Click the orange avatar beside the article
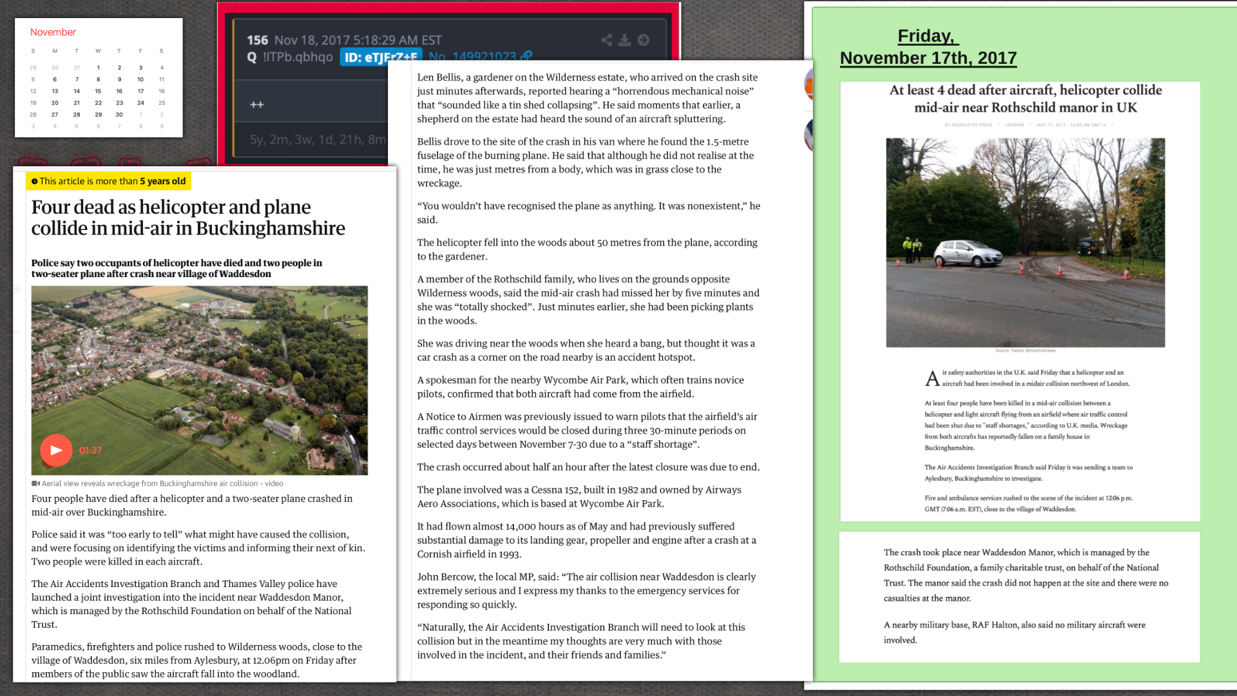 pos(808,85)
